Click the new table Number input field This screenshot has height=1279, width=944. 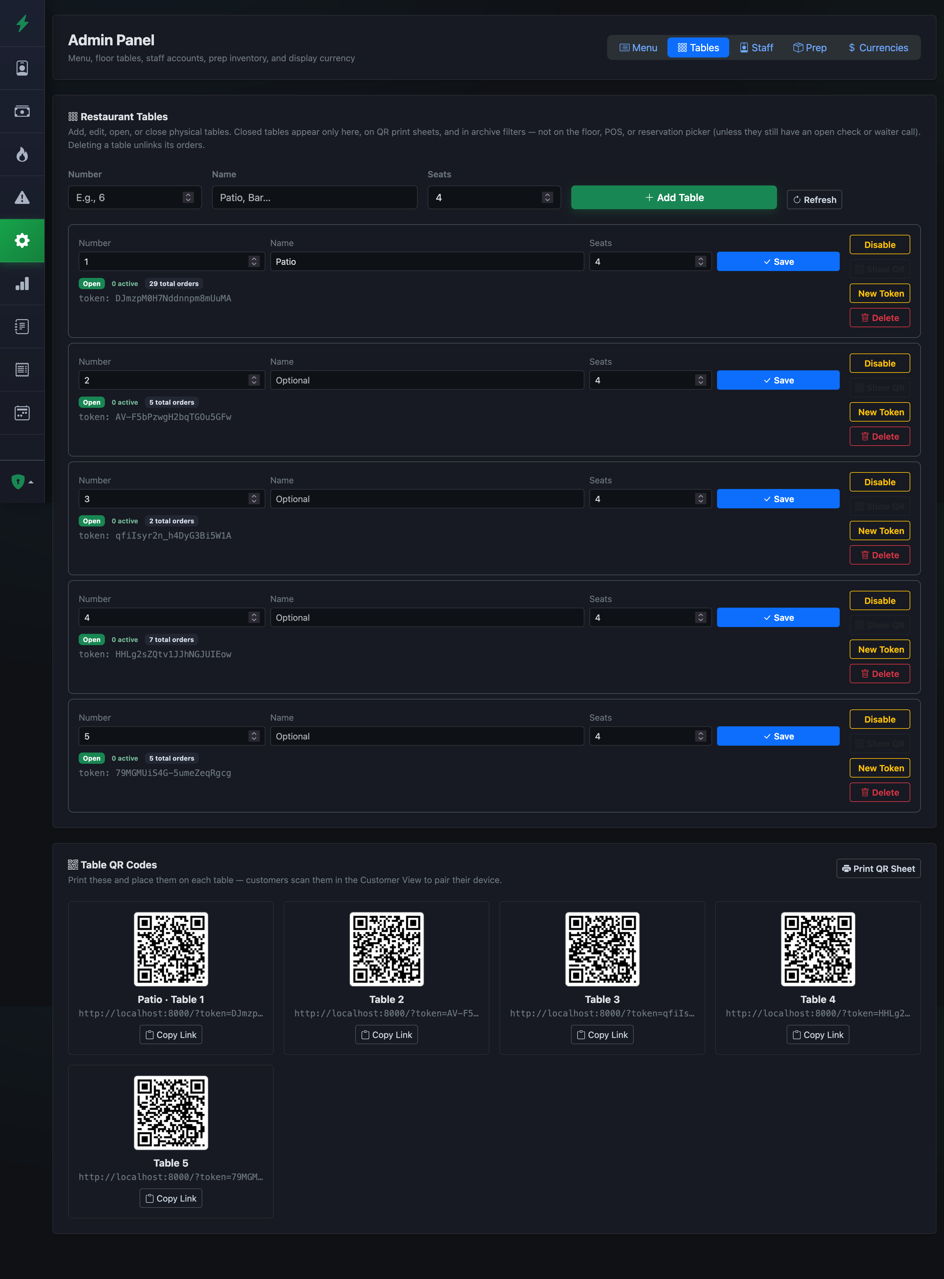pyautogui.click(x=135, y=197)
